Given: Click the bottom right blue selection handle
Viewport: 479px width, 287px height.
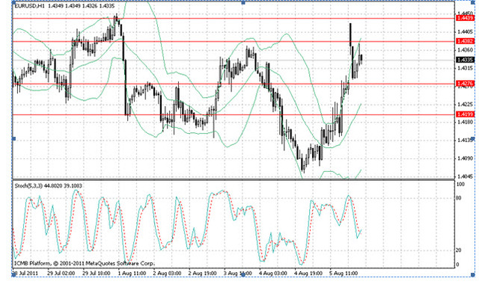Looking at the screenshot, I should tap(473, 275).
